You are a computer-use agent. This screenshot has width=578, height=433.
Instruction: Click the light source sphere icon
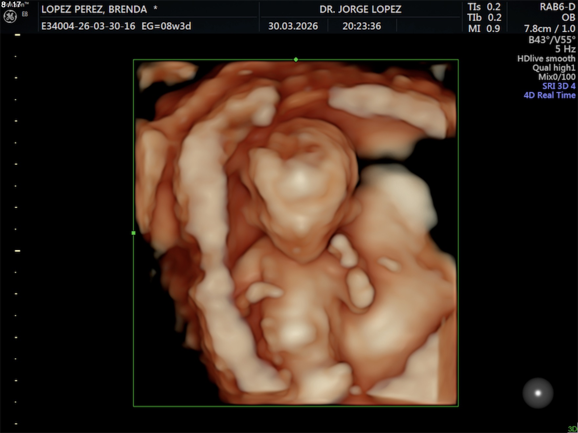[538, 393]
